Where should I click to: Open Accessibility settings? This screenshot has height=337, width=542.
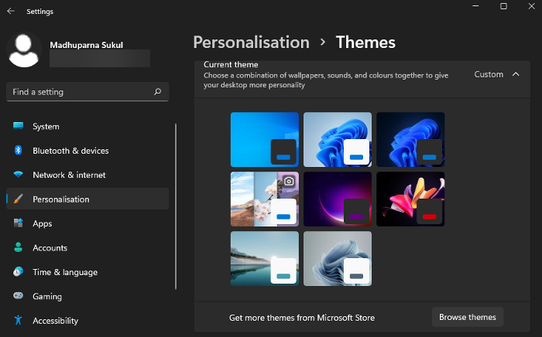coord(87,321)
